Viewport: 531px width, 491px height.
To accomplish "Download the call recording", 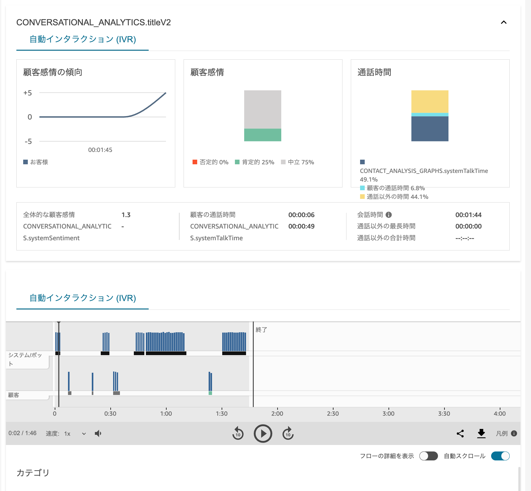I will pyautogui.click(x=481, y=434).
